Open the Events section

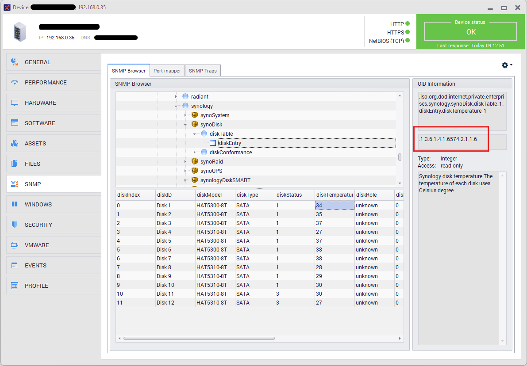(x=35, y=265)
